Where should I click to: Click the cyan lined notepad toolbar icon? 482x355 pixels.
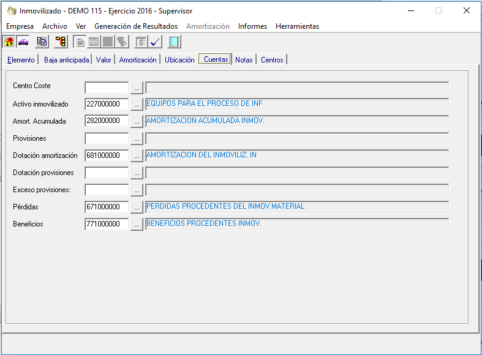pyautogui.click(x=174, y=42)
